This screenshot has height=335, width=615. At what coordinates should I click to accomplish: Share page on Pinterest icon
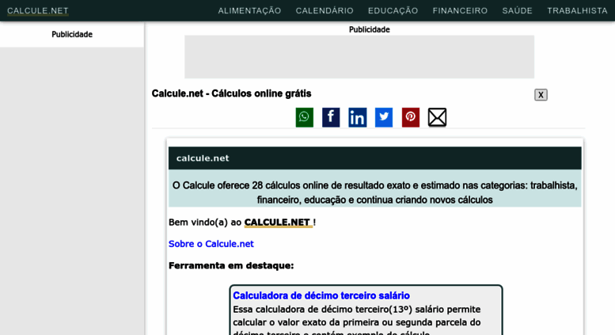pos(411,117)
